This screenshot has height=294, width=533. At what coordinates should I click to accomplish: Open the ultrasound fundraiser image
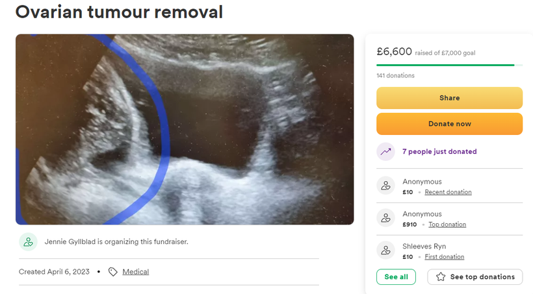(x=185, y=129)
